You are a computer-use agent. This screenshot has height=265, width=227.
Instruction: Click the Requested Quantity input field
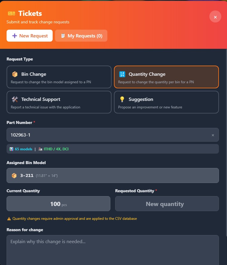tap(167, 204)
